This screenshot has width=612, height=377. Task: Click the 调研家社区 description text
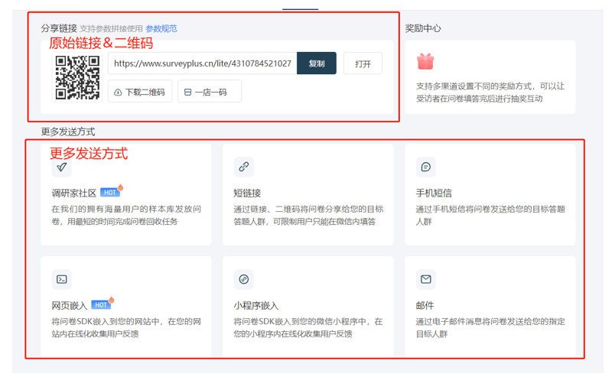[126, 216]
